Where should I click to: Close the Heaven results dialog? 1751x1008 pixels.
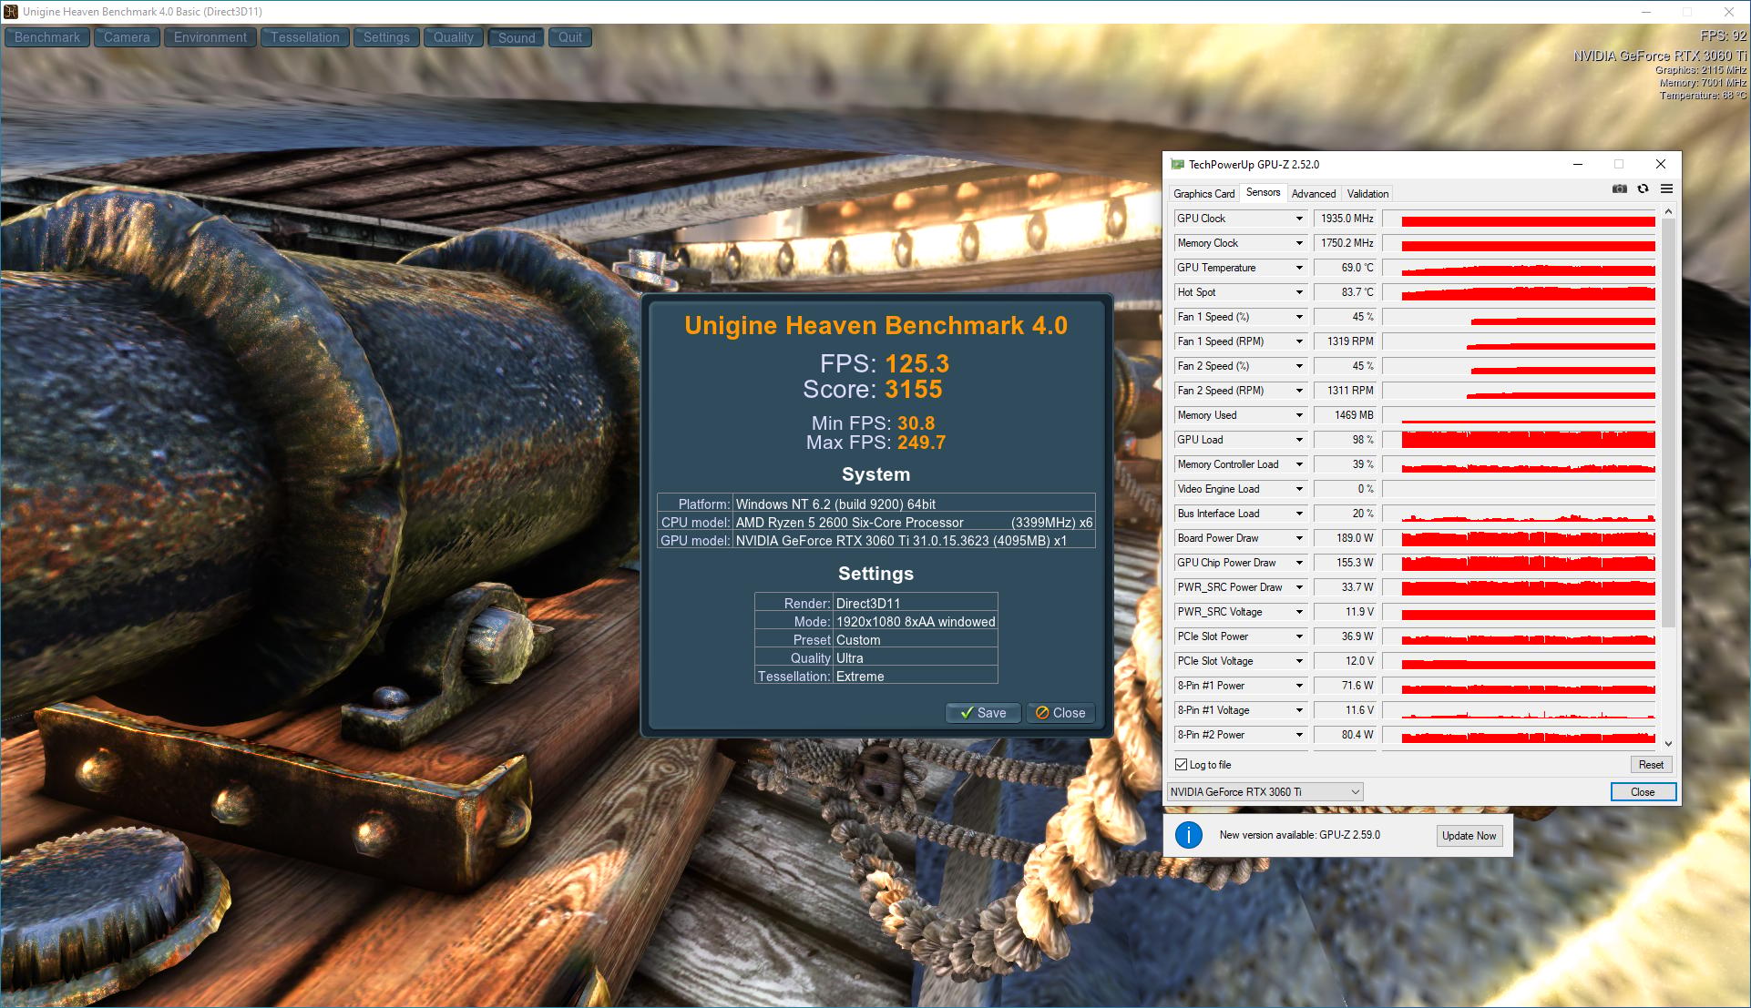1060,713
